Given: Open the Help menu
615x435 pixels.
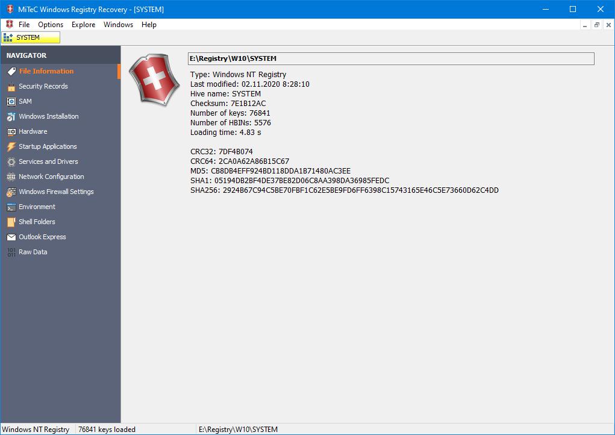Looking at the screenshot, I should pos(149,25).
